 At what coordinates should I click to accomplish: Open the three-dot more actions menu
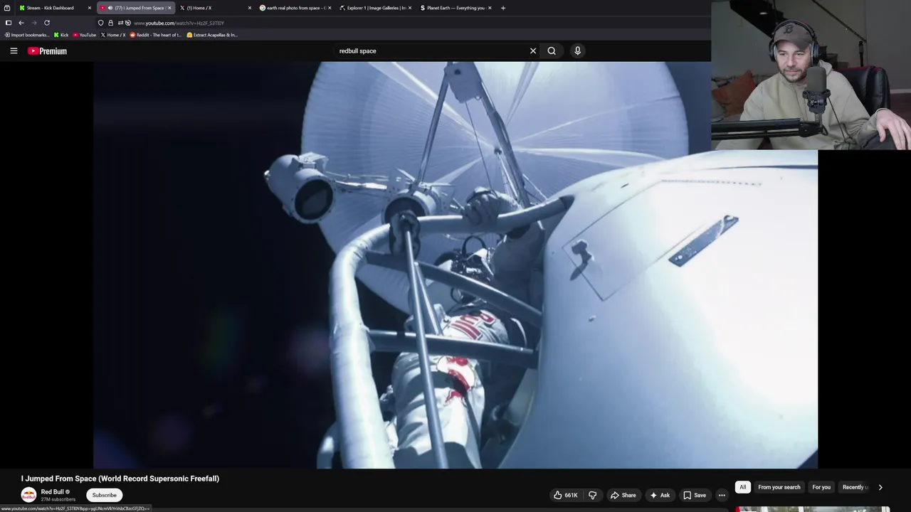(x=722, y=495)
